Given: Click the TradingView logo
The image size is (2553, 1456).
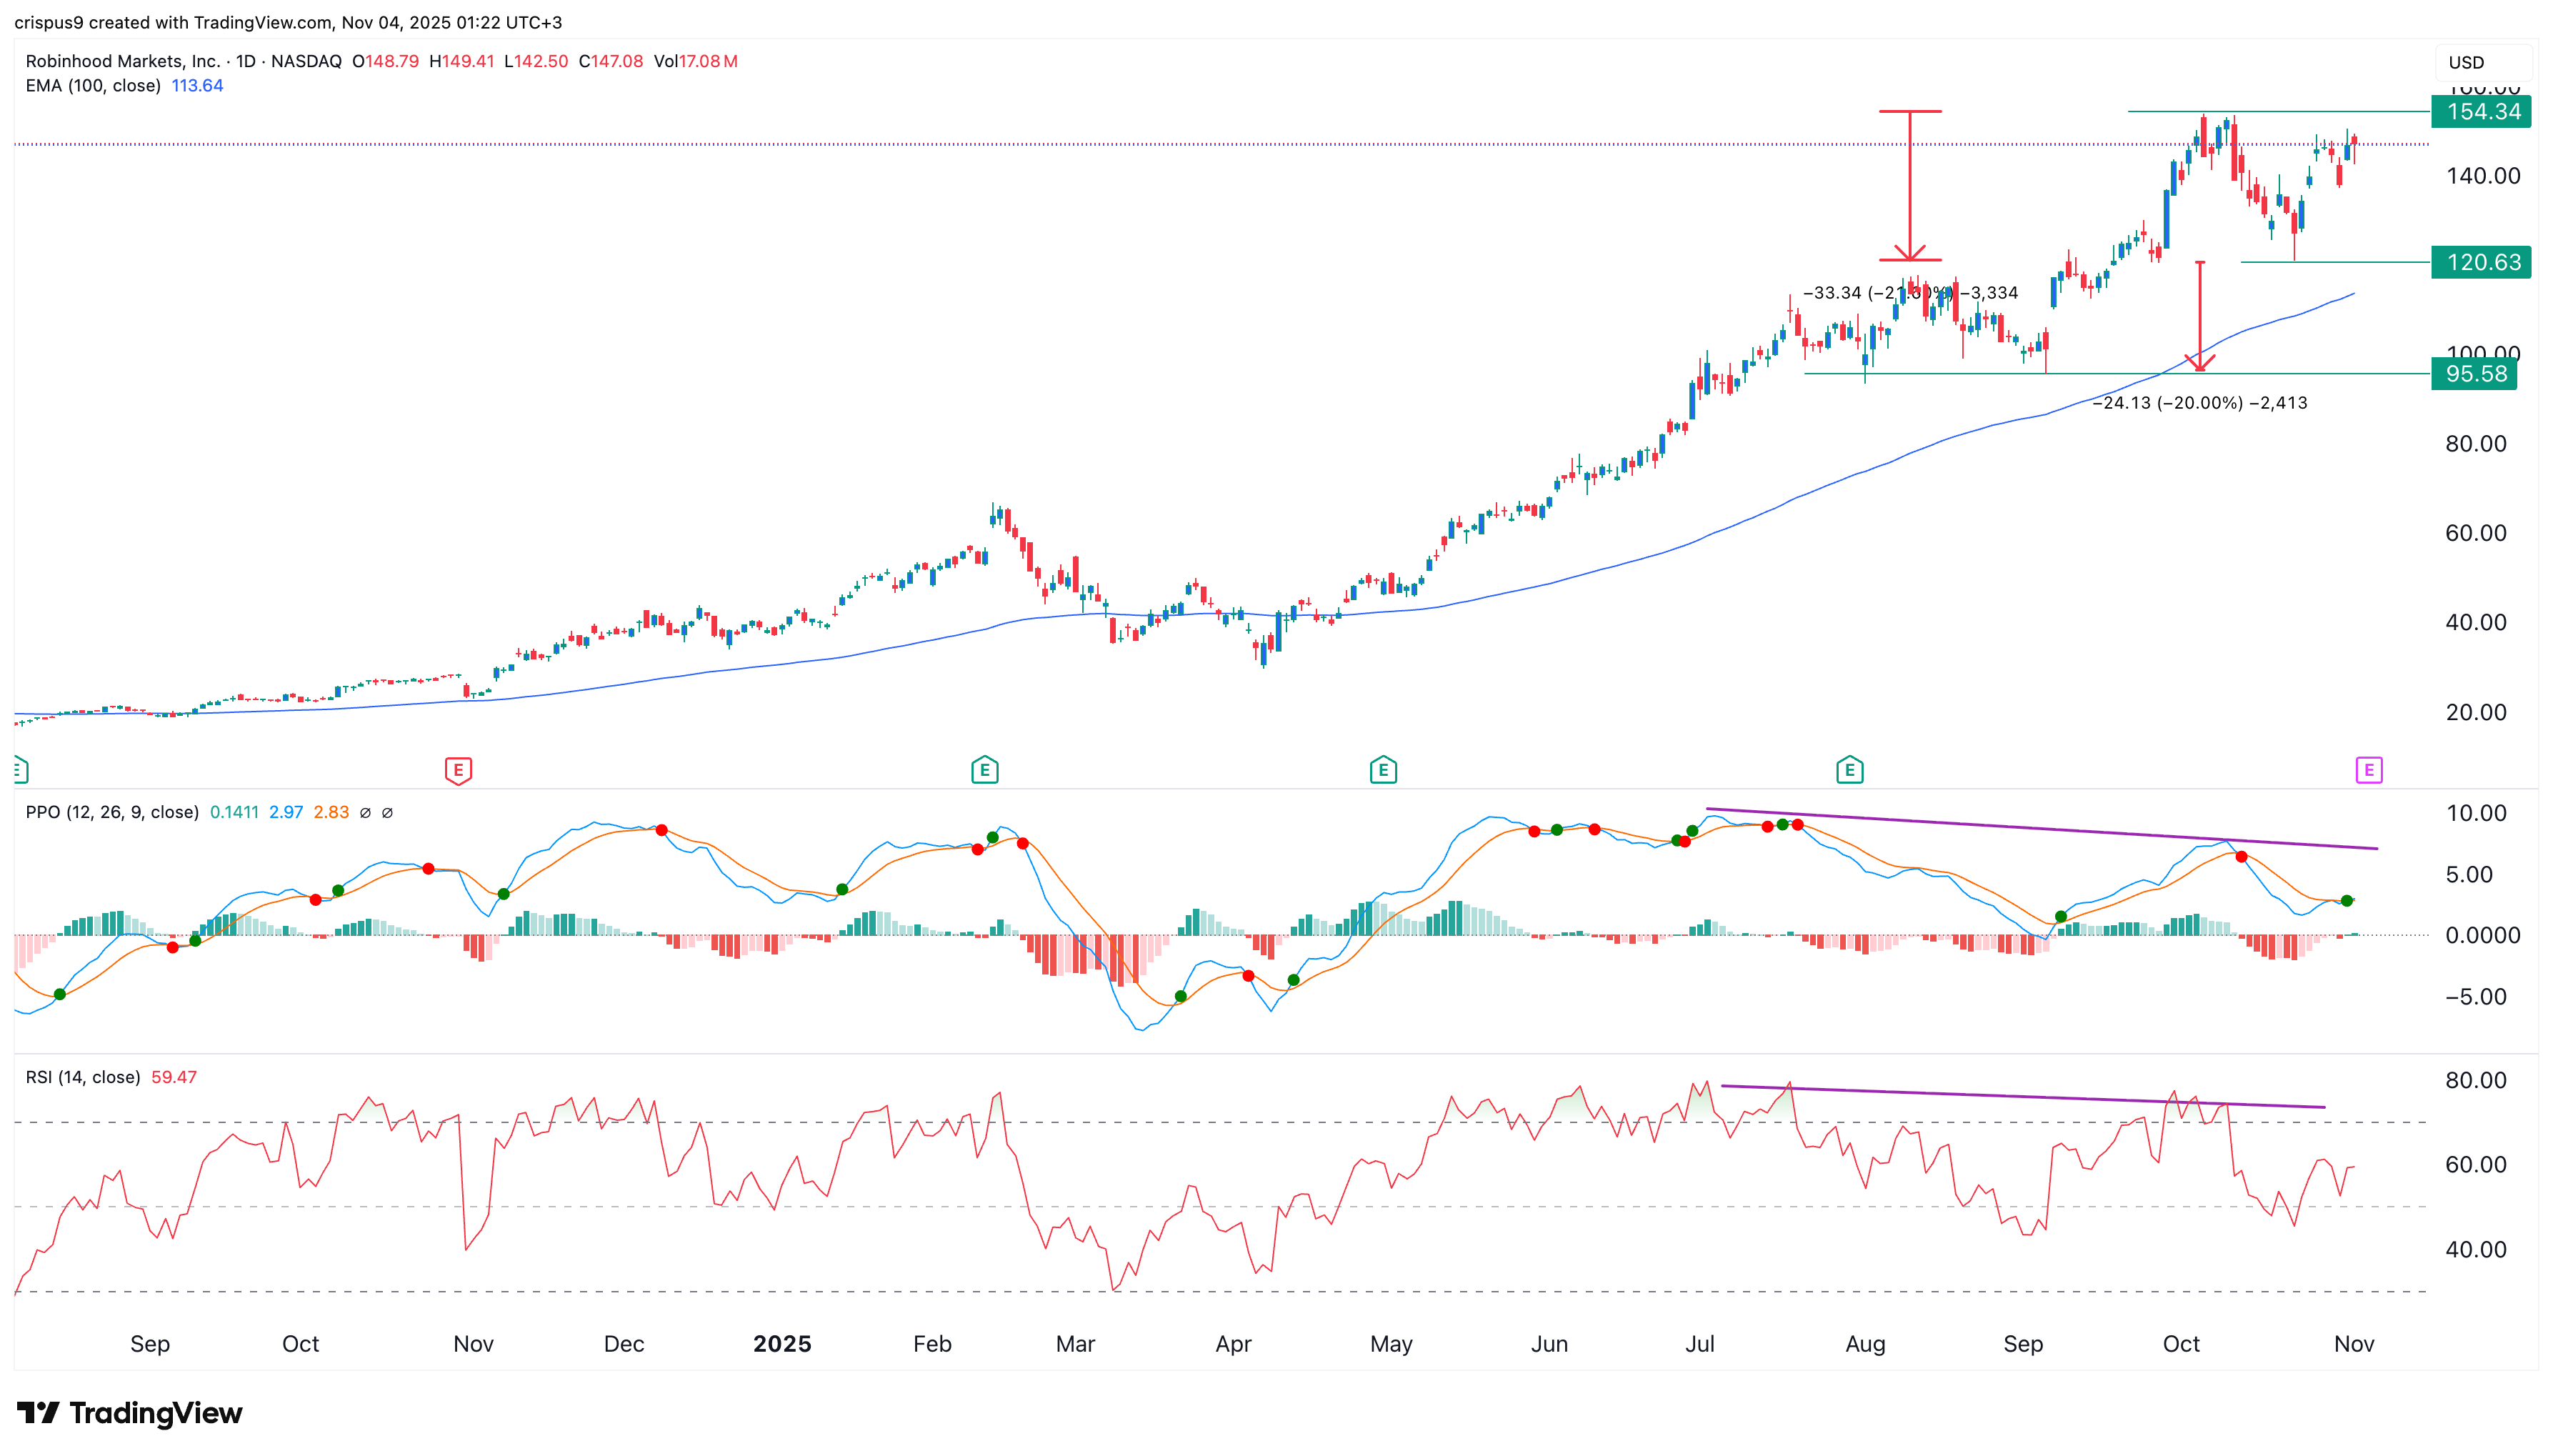Looking at the screenshot, I should pyautogui.click(x=130, y=1412).
